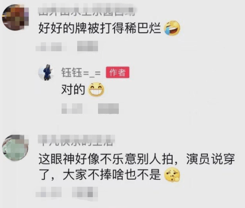Click the blurred timestamp below the 对的 reply
Viewport: 245px width, 208px height.
72,109
